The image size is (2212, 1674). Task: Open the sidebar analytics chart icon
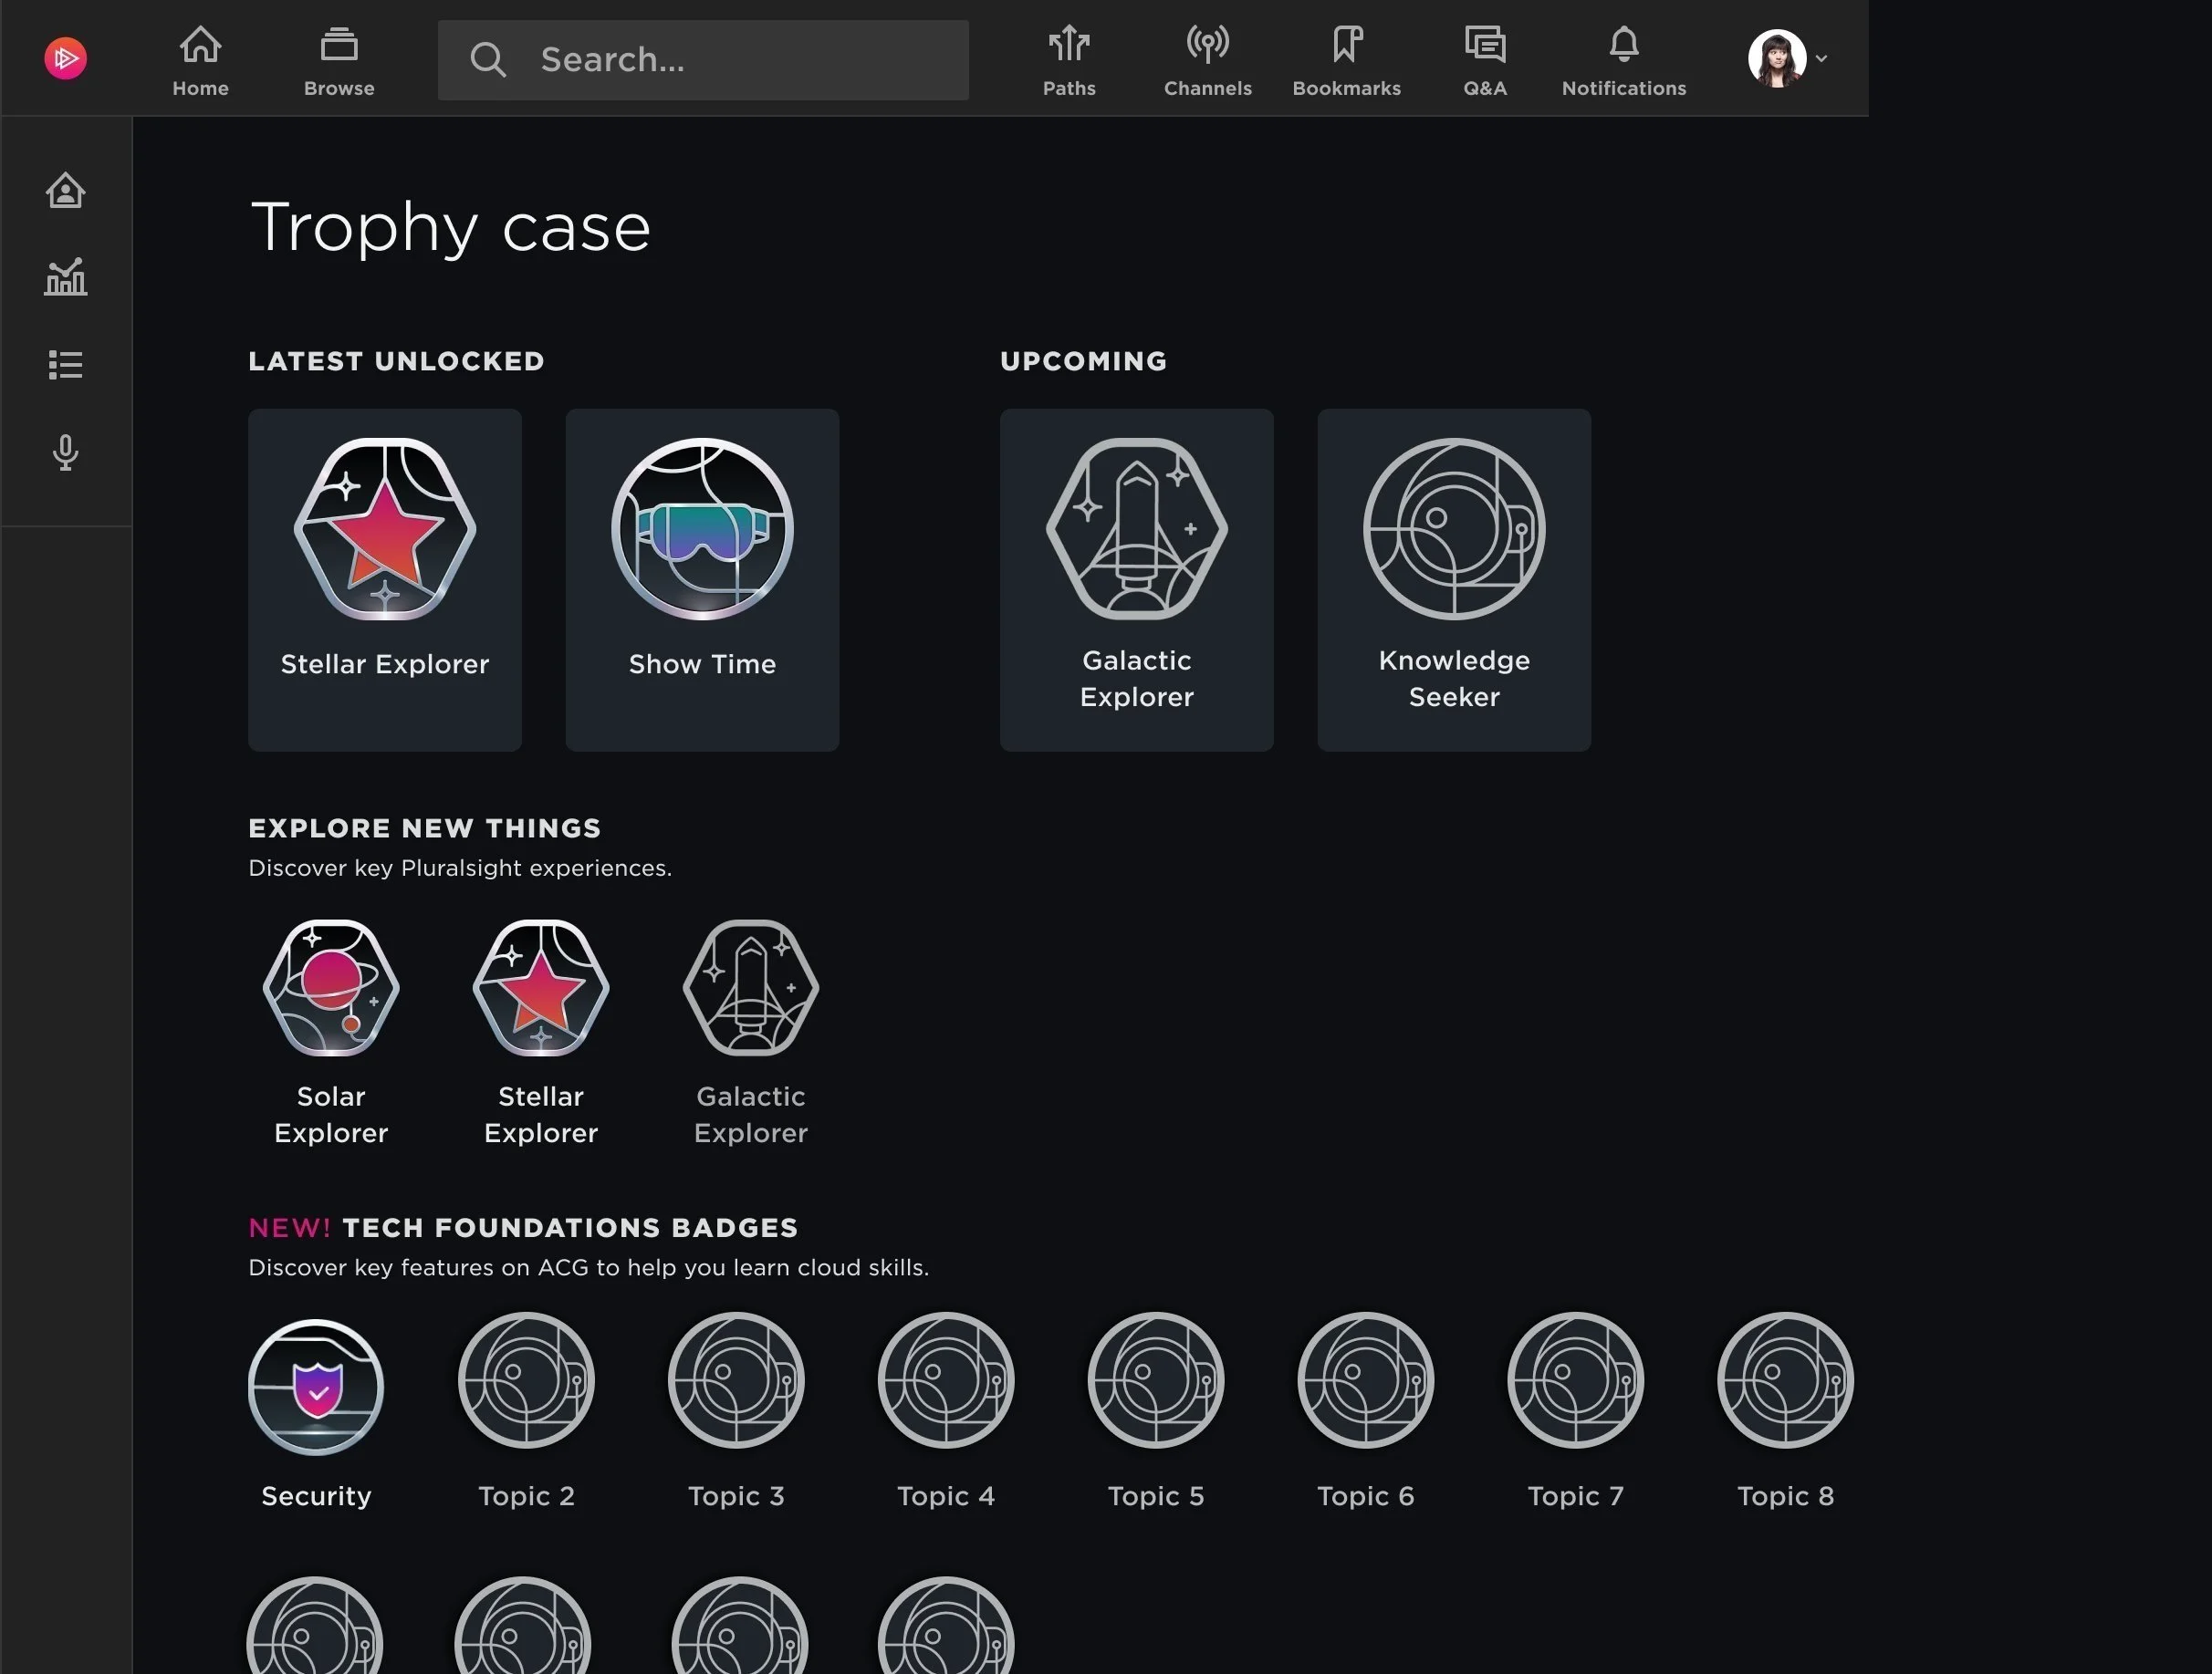(66, 278)
